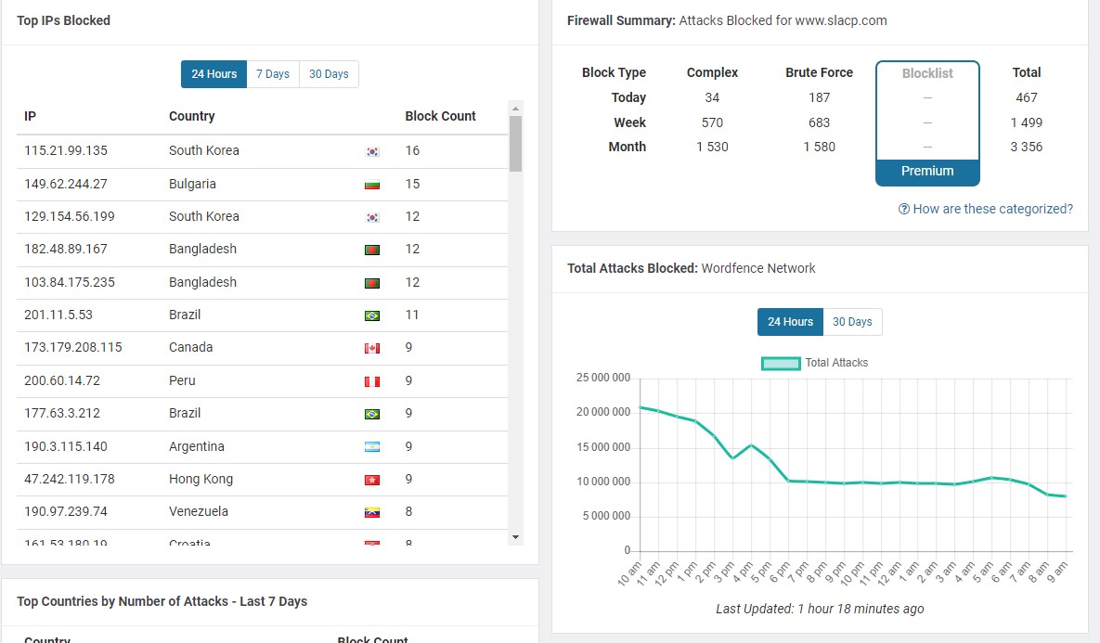Click the Argentina flag icon
The height and width of the screenshot is (643, 1100).
pos(372,447)
